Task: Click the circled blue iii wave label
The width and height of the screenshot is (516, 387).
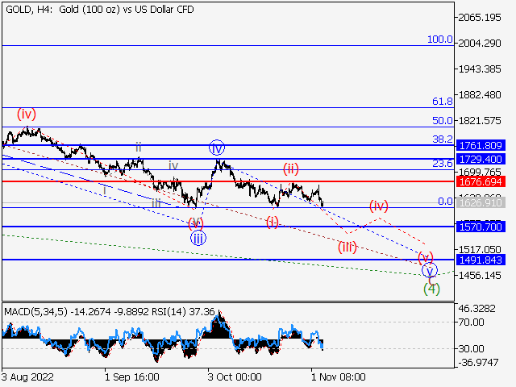Action: point(198,239)
